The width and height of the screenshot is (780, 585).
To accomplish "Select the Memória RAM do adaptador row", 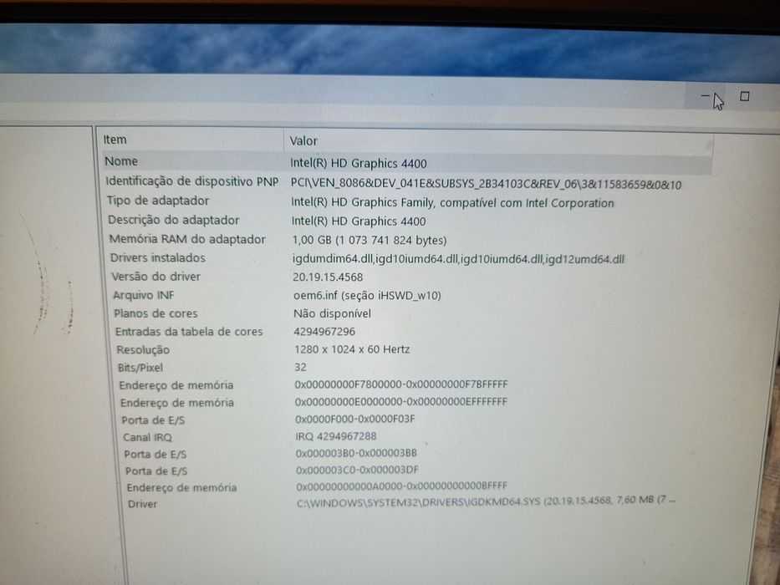I will point(278,239).
